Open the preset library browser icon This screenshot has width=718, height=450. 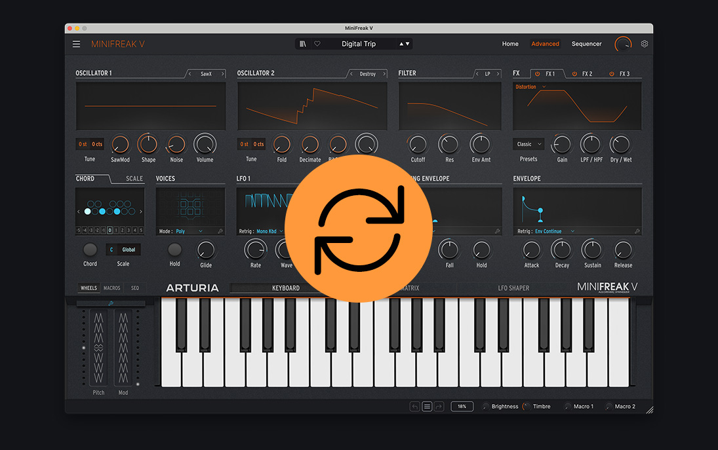click(x=302, y=44)
